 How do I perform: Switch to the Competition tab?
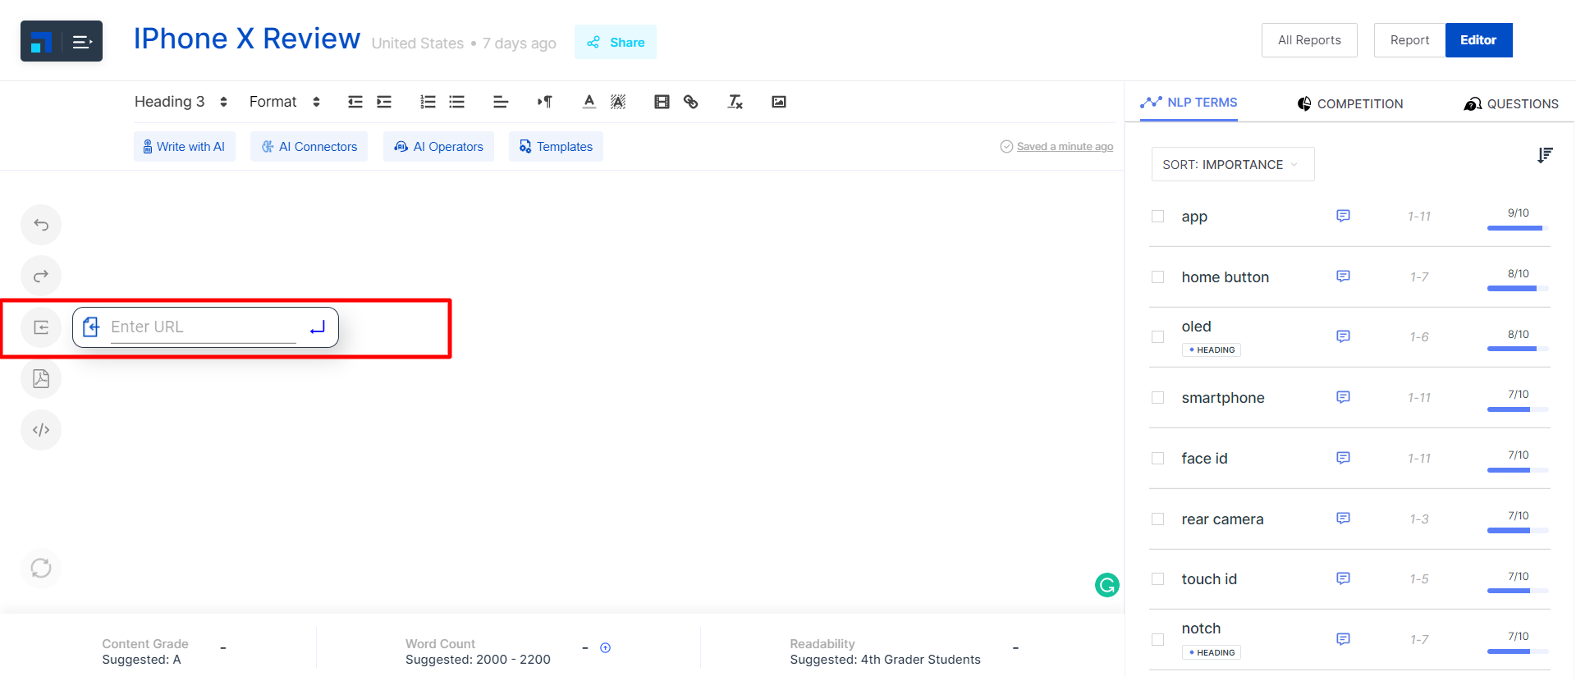[1350, 103]
